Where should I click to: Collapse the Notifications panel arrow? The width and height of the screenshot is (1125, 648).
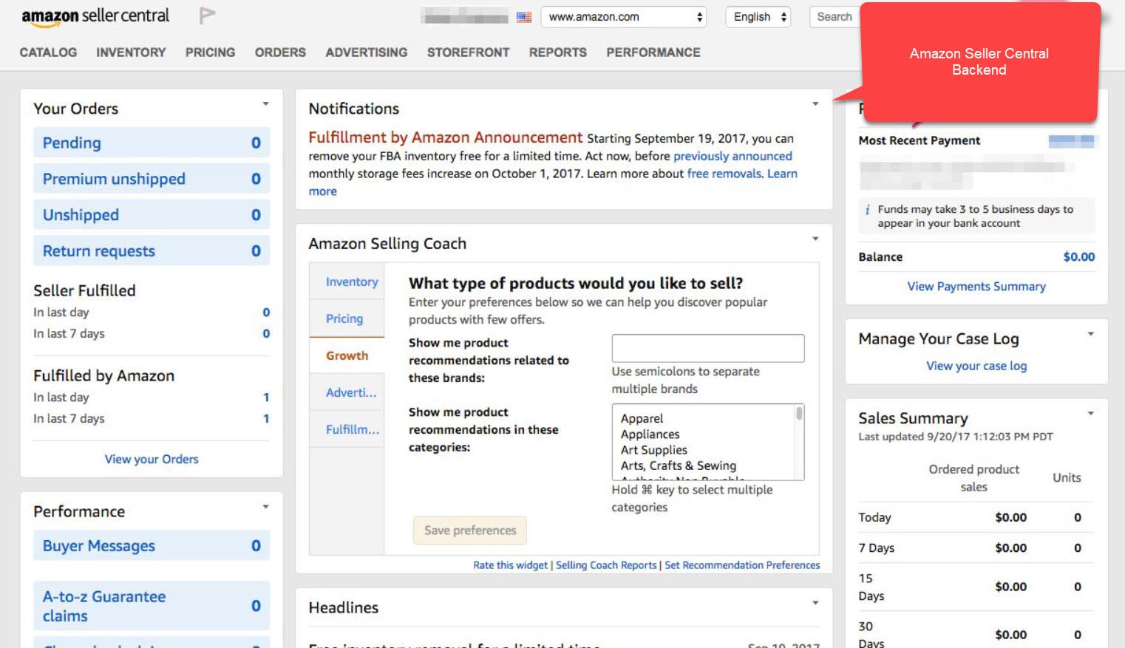point(815,104)
